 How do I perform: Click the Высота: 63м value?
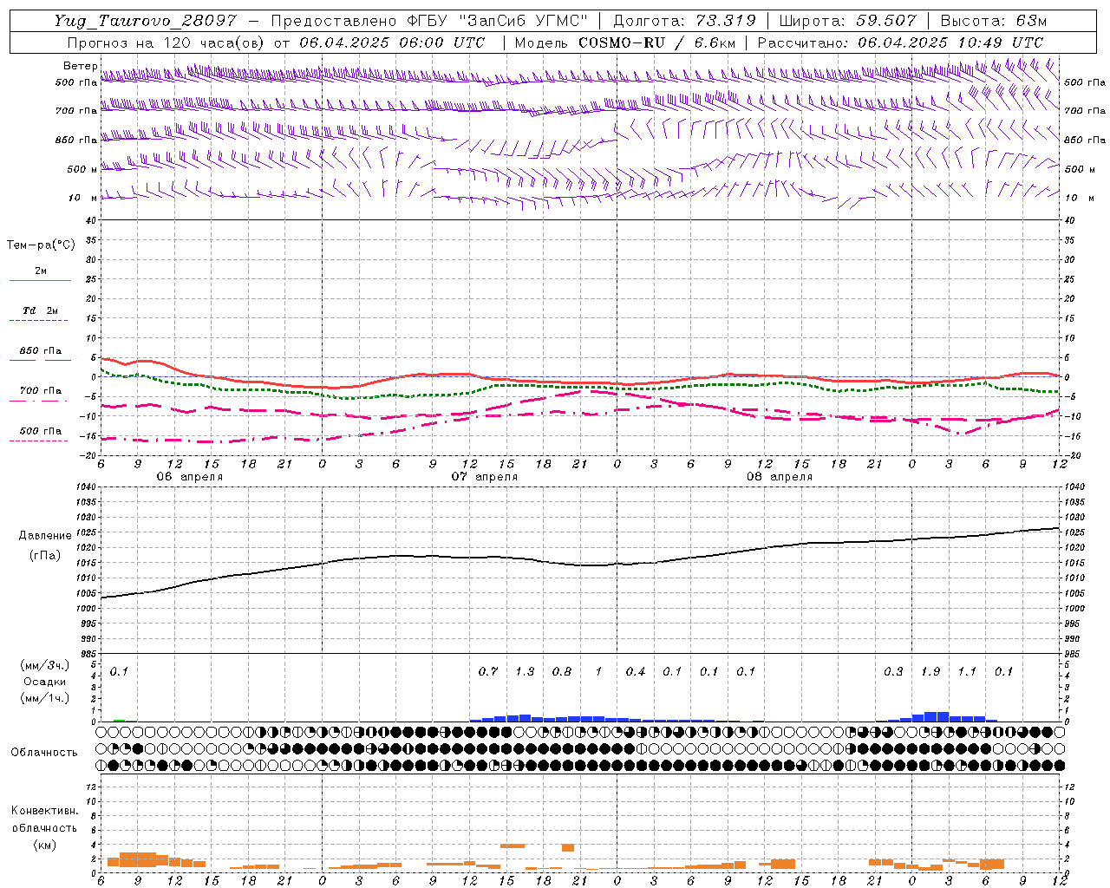[x=993, y=21]
